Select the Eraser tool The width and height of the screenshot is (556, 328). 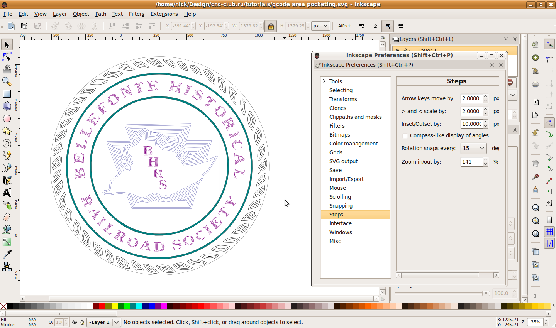click(7, 217)
